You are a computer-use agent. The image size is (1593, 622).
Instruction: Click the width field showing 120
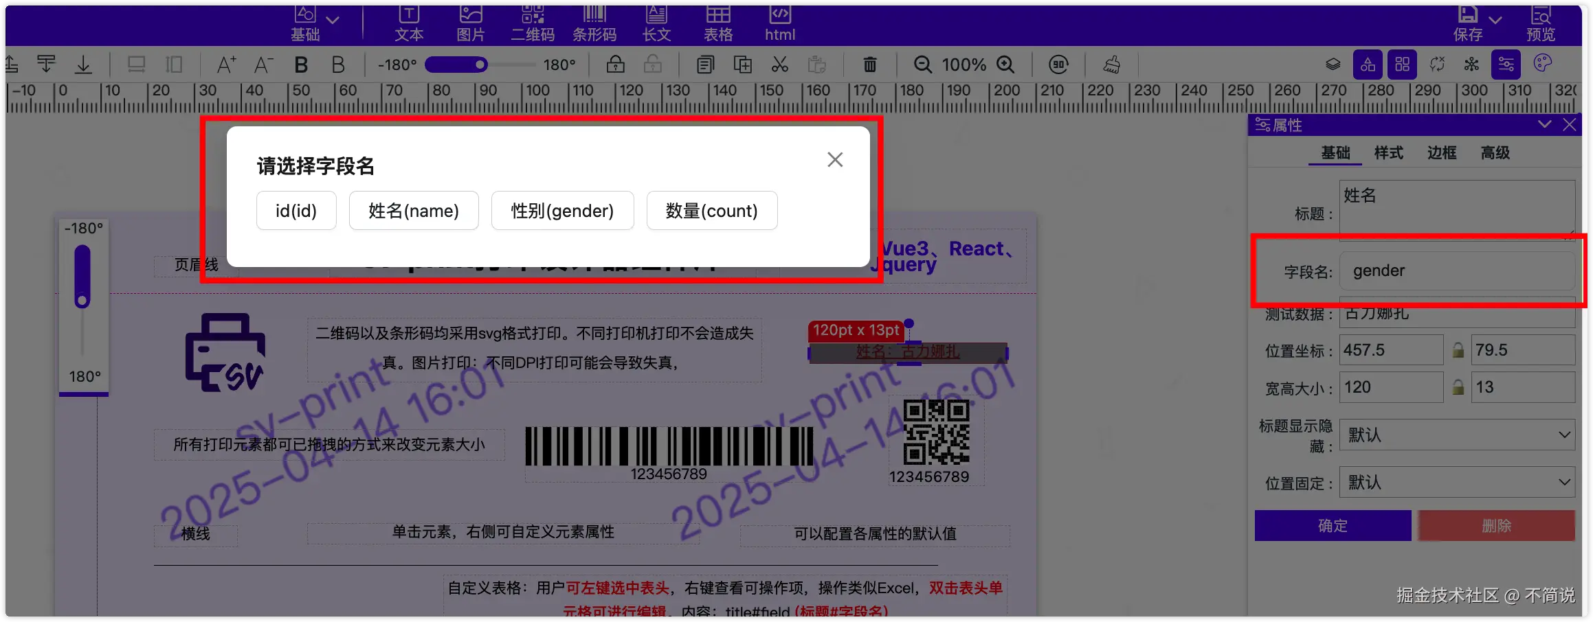tap(1392, 387)
